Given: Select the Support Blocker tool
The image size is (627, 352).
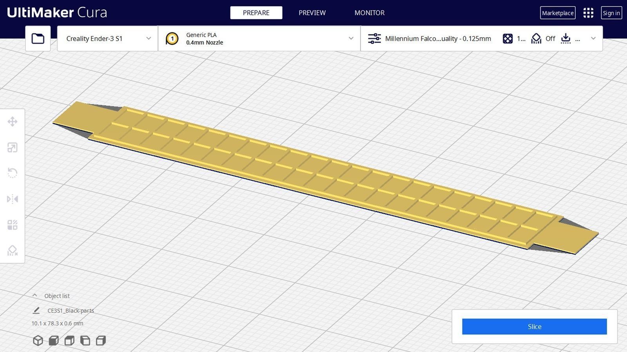Looking at the screenshot, I should [13, 250].
